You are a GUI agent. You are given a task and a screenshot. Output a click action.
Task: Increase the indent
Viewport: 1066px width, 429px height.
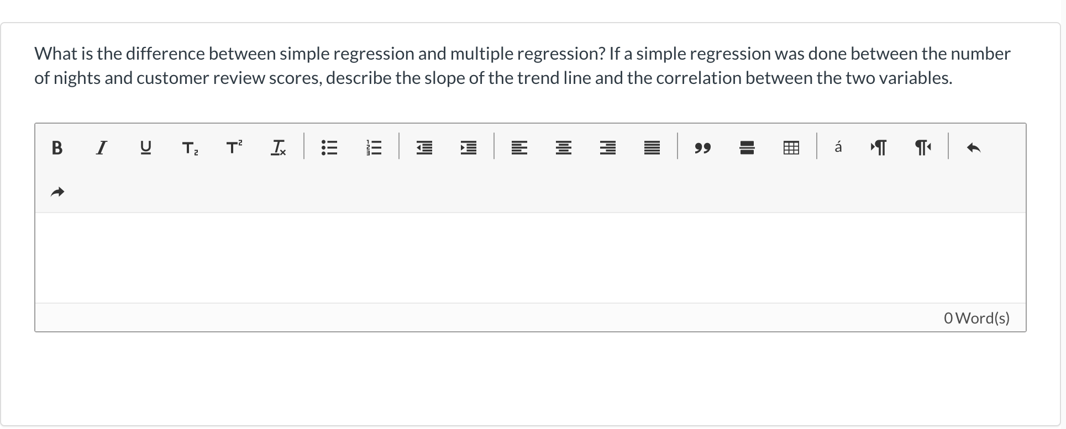[468, 147]
